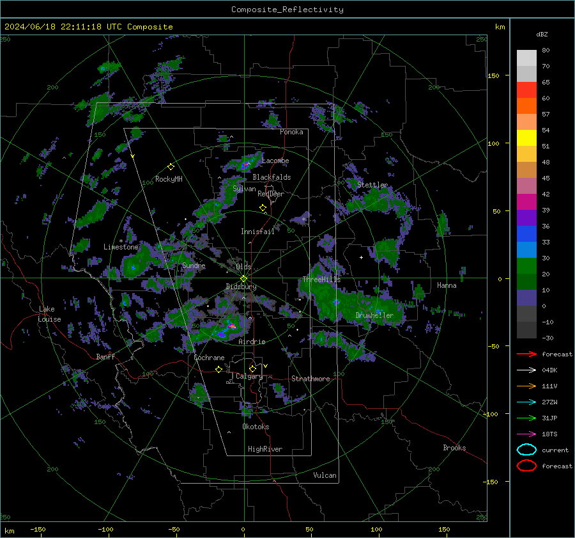Screen dimensions: 575x538
Task: Click the Cochrane city label
Action: click(209, 358)
